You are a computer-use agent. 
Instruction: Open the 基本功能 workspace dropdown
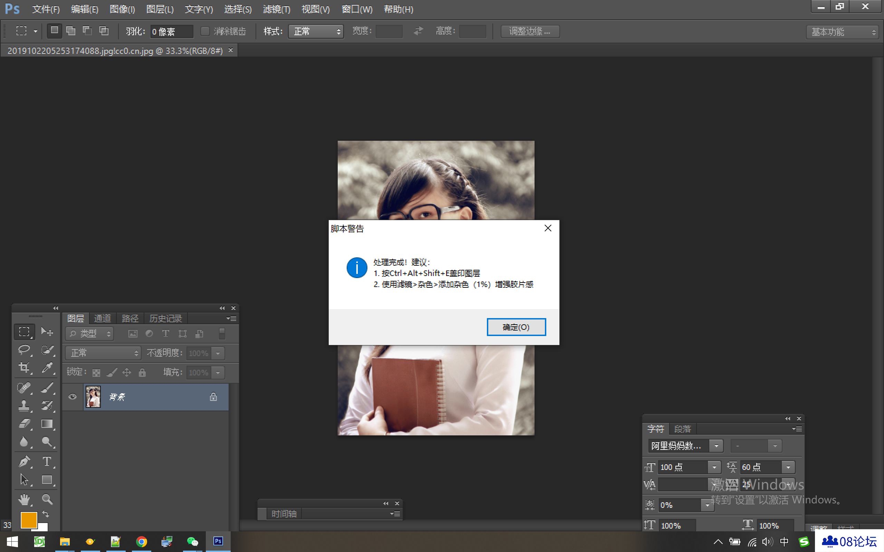click(x=842, y=32)
